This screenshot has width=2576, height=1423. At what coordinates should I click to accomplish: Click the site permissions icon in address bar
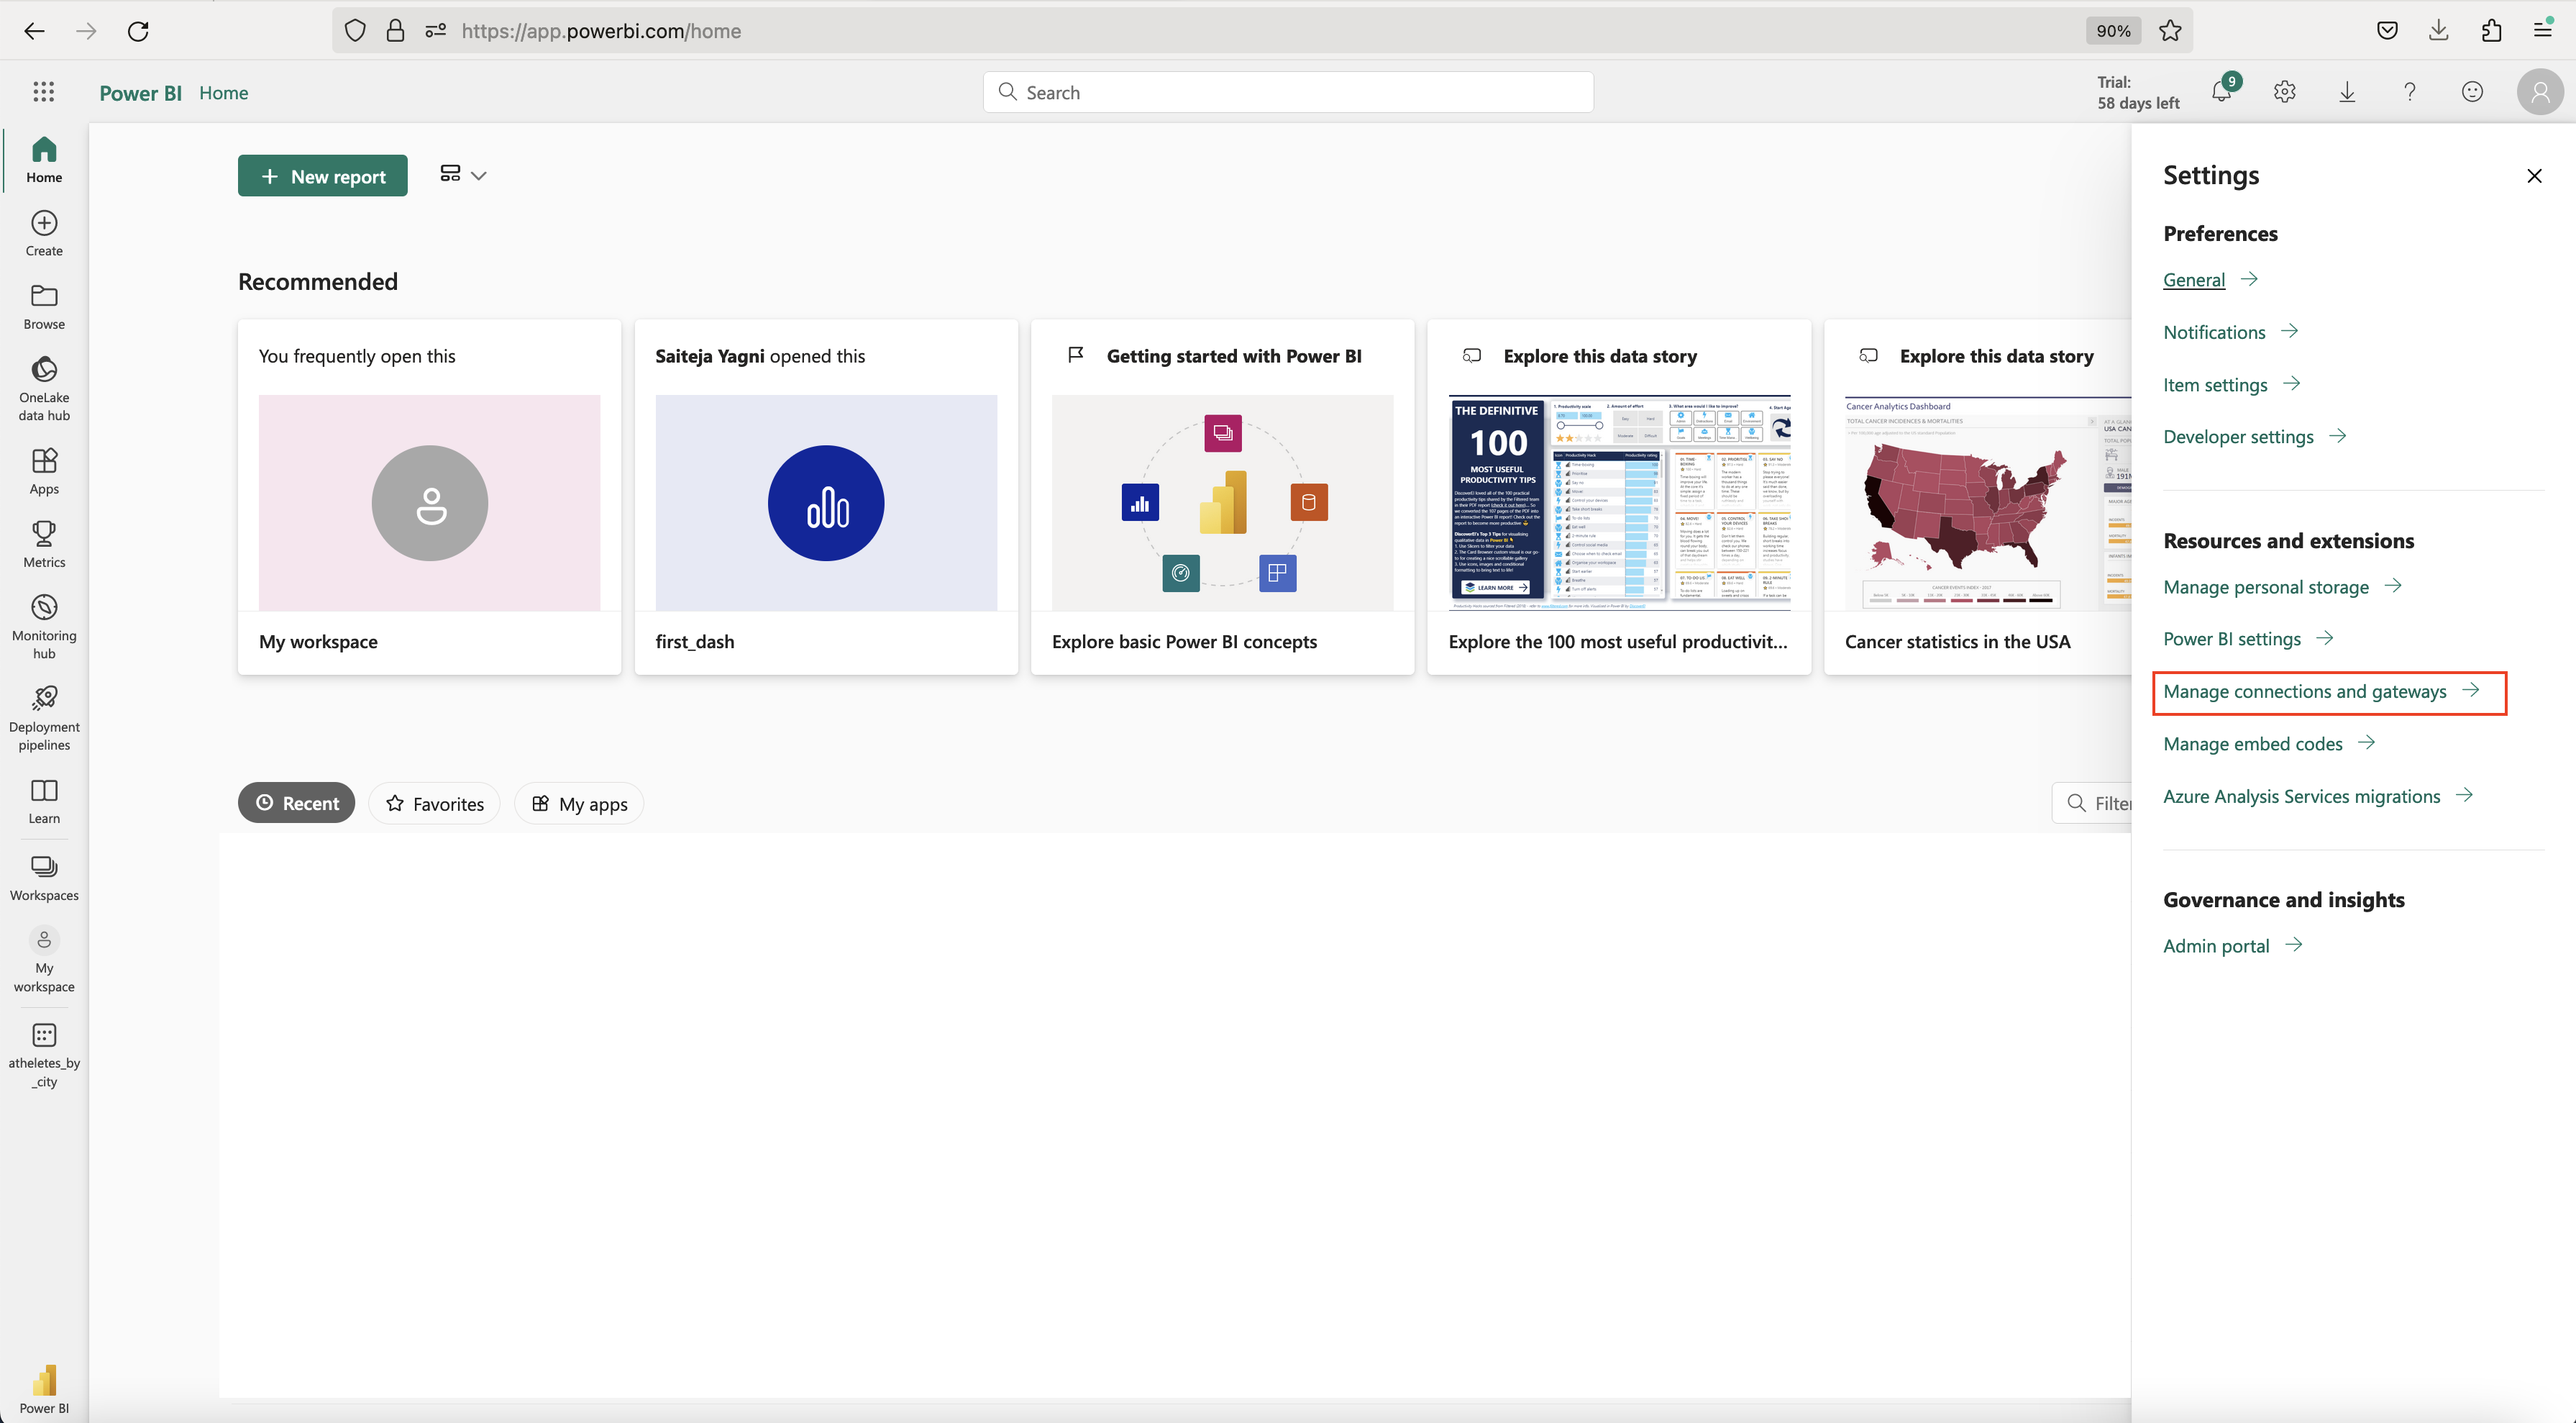click(x=435, y=31)
